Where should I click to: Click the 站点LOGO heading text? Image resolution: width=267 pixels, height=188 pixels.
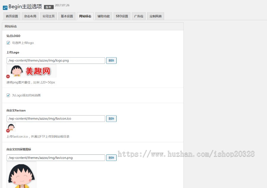coord(13,36)
